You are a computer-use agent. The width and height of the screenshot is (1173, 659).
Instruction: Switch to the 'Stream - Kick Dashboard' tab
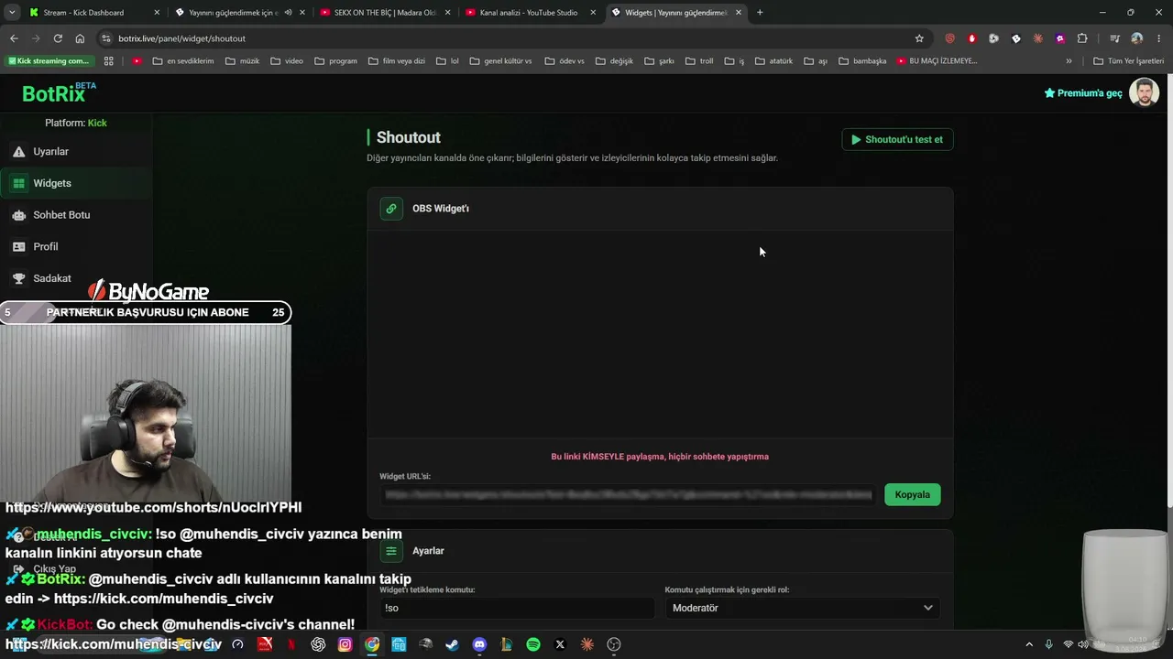[94, 13]
